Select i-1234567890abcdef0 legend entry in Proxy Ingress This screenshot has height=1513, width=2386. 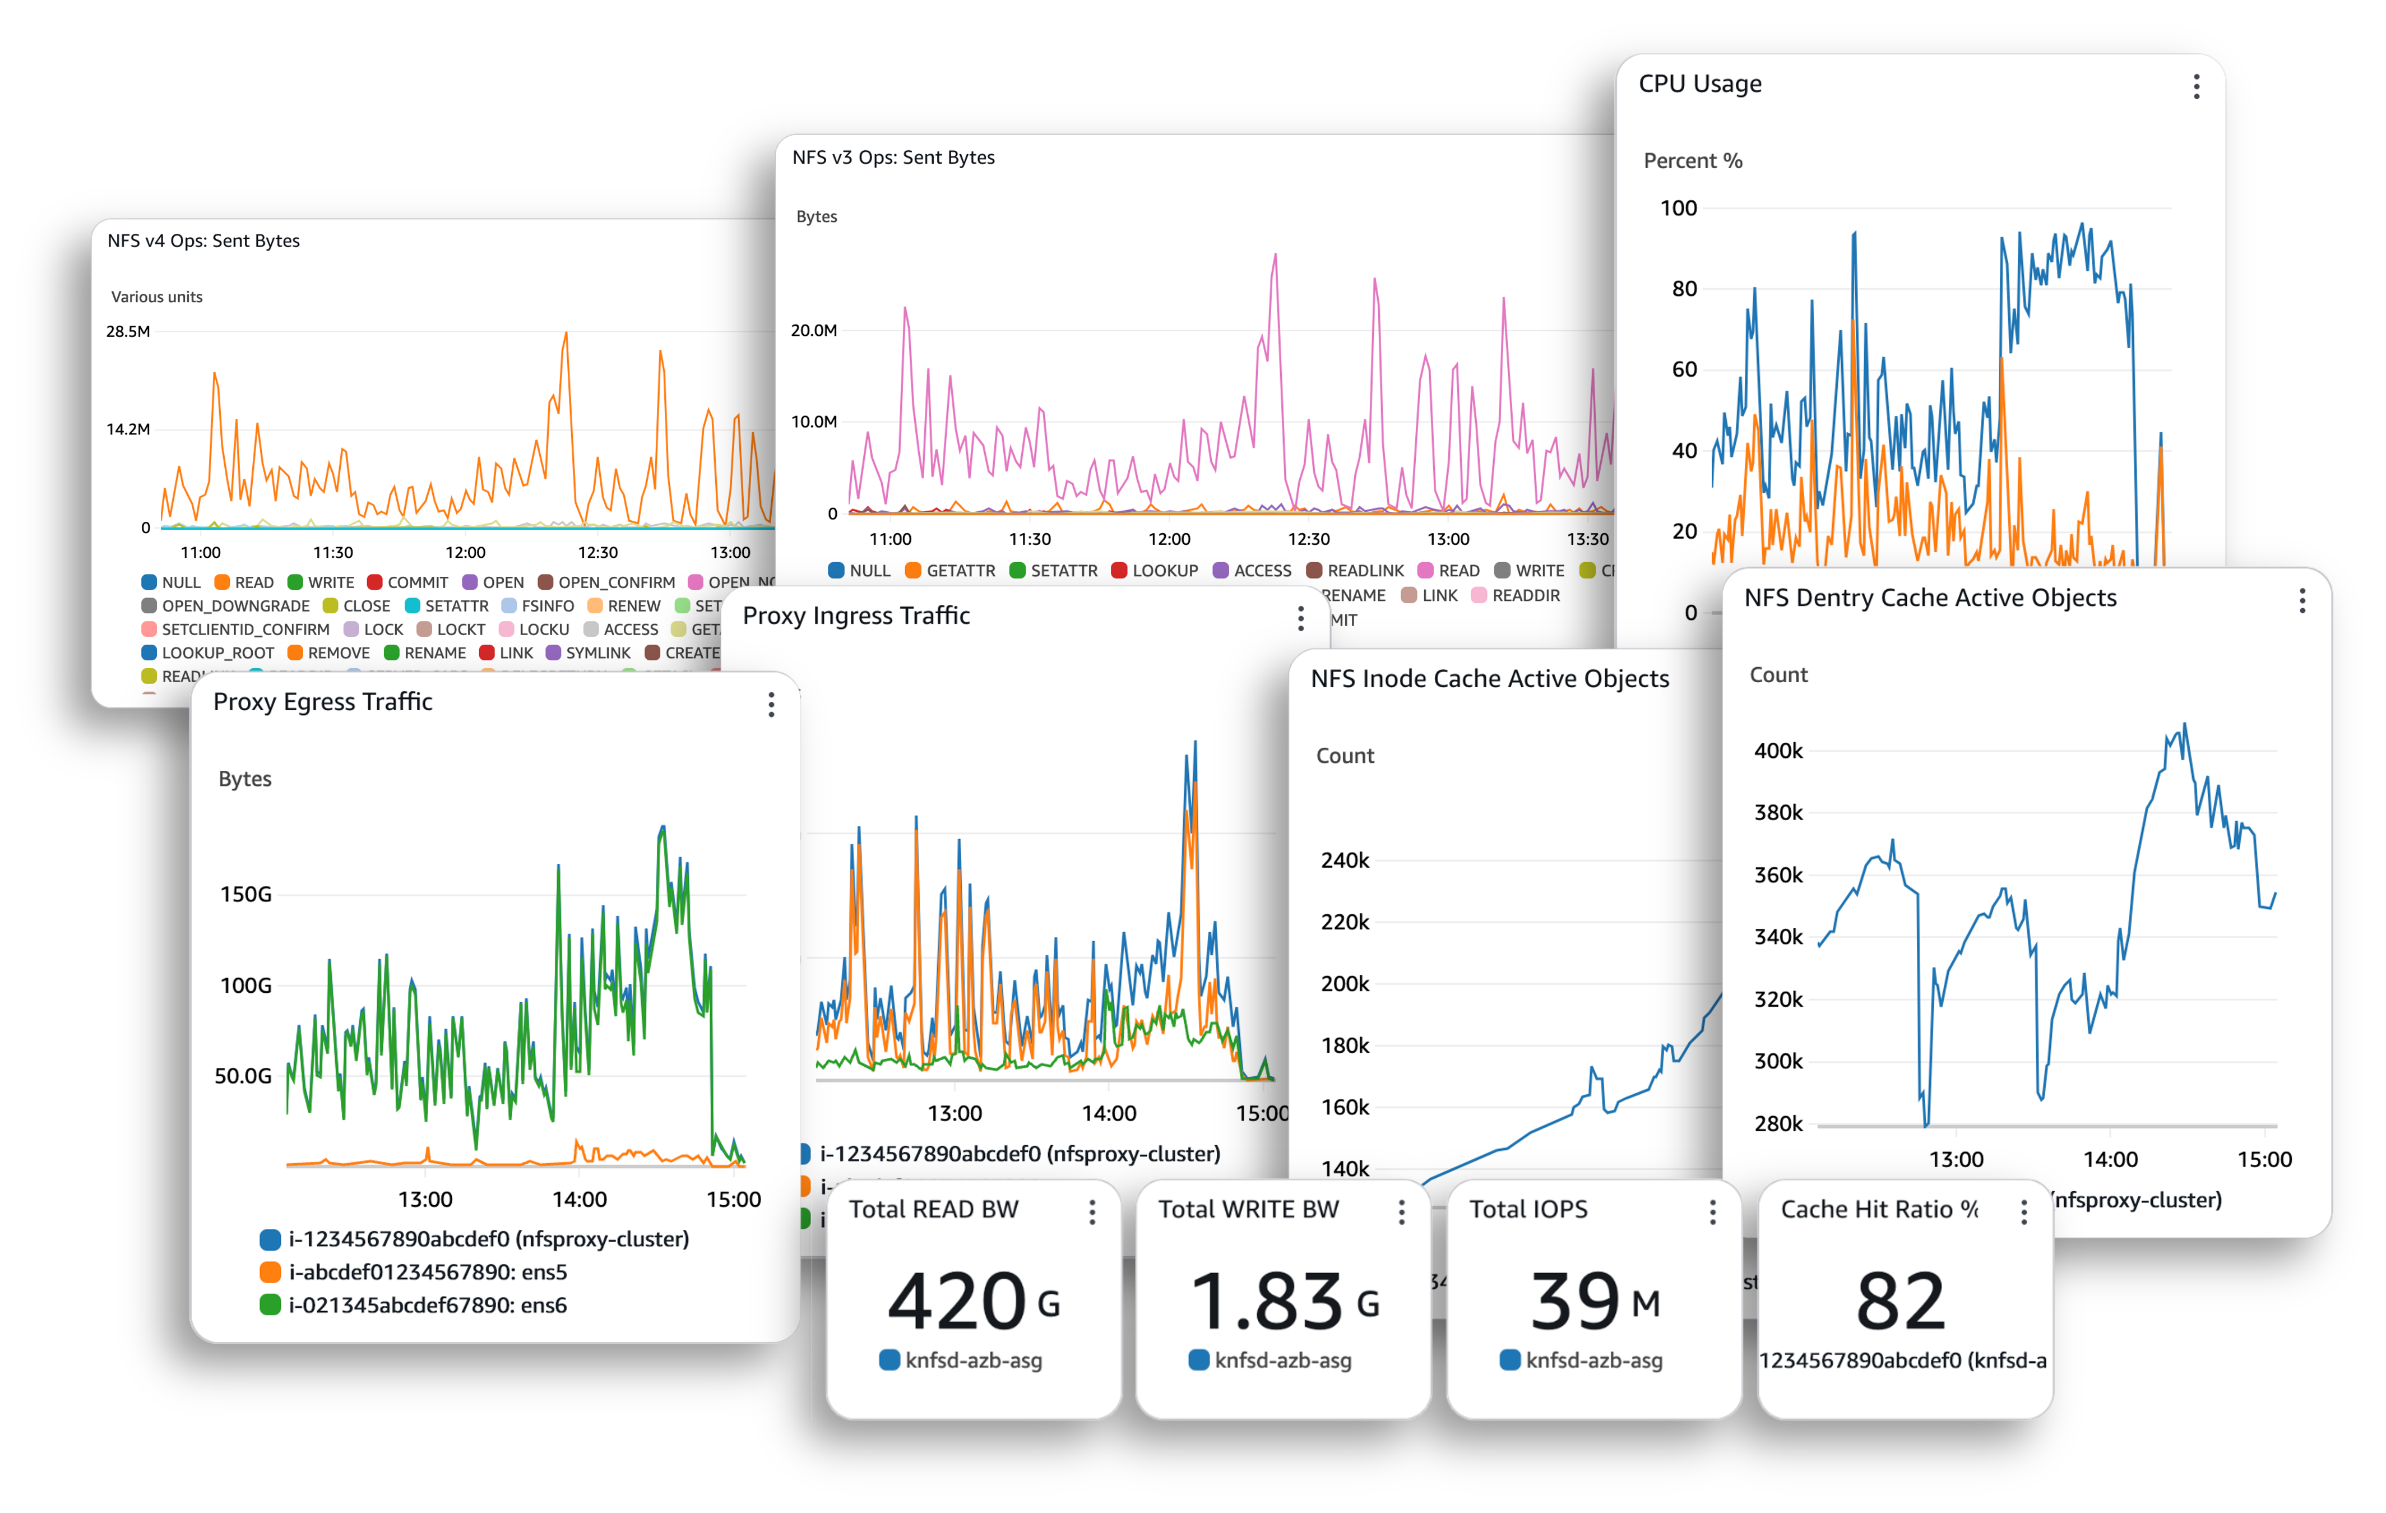(1011, 1154)
